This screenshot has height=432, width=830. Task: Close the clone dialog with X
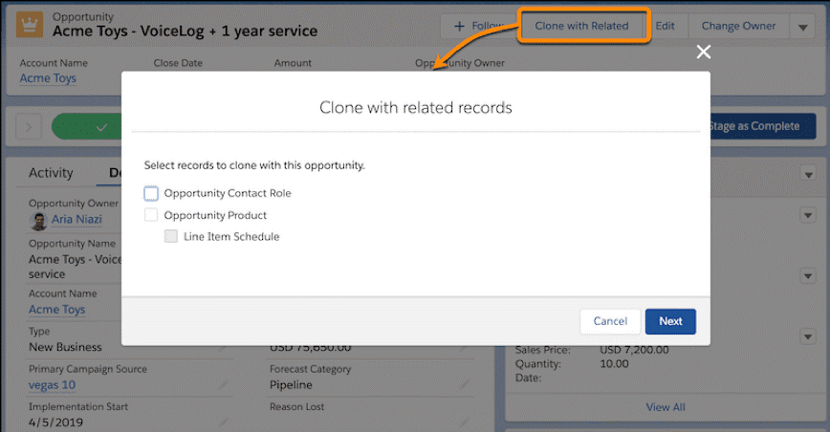pos(704,52)
